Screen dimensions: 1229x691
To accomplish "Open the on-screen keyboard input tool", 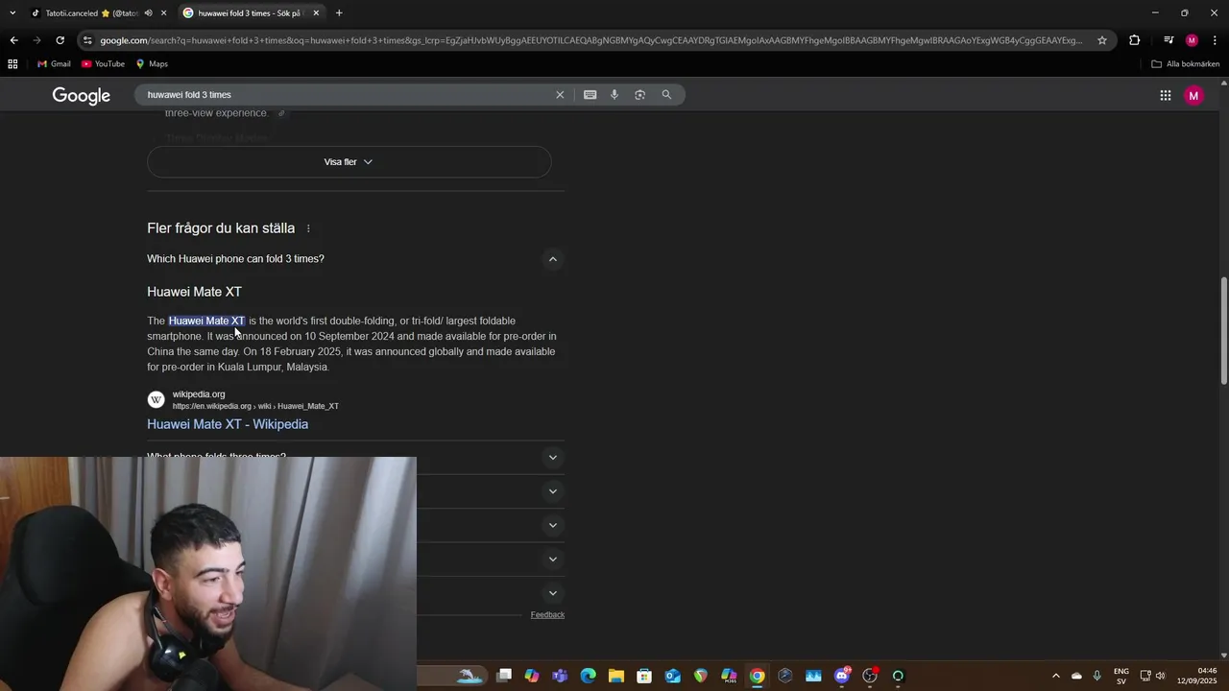I will 590,95.
